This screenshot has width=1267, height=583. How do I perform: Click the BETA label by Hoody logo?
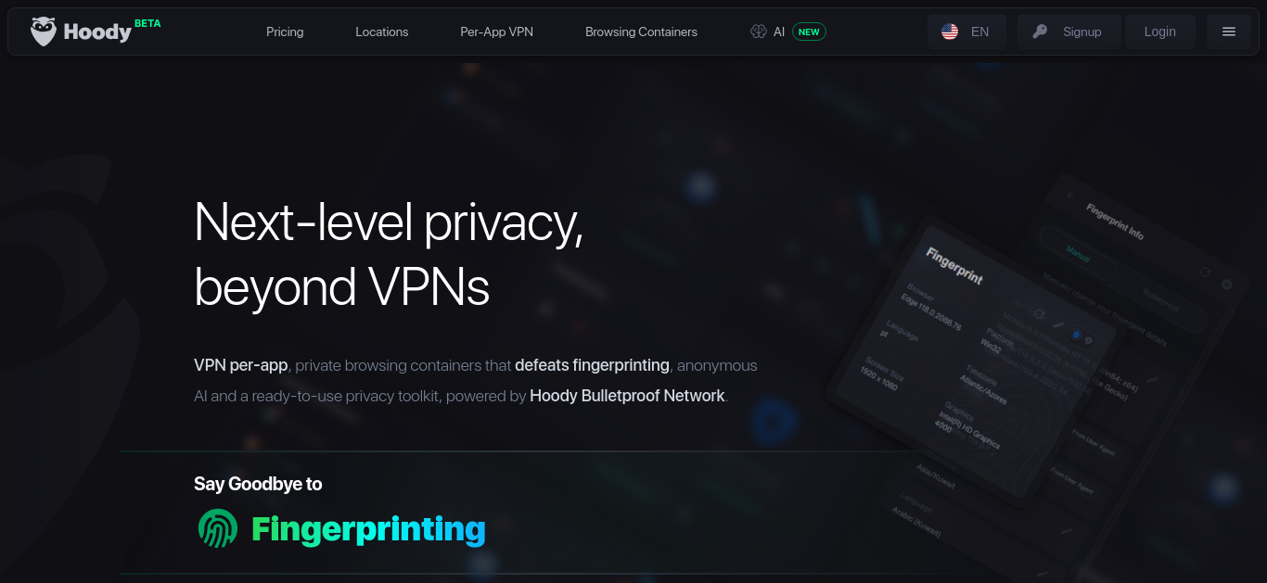coord(147,24)
